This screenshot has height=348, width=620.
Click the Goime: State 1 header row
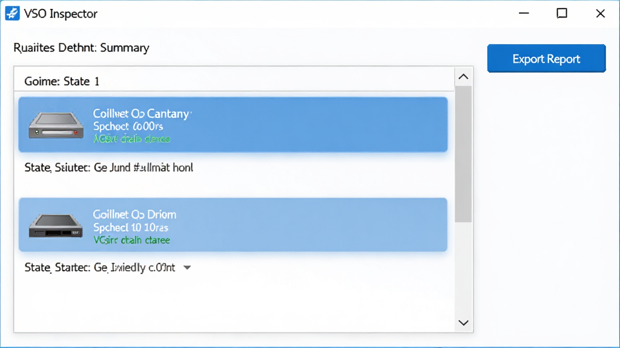click(x=234, y=81)
